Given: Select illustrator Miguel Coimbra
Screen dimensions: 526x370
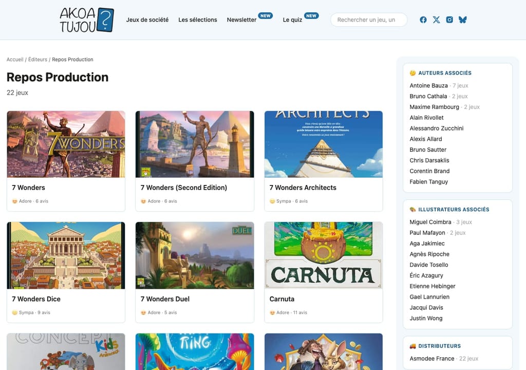Looking at the screenshot, I should point(430,222).
